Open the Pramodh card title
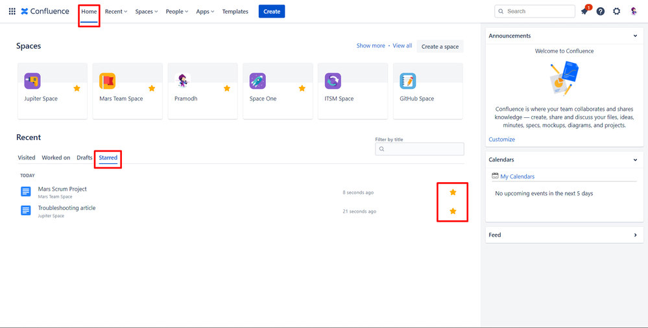 pyautogui.click(x=186, y=99)
